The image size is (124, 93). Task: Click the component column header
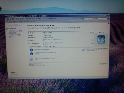[x=31, y=33]
